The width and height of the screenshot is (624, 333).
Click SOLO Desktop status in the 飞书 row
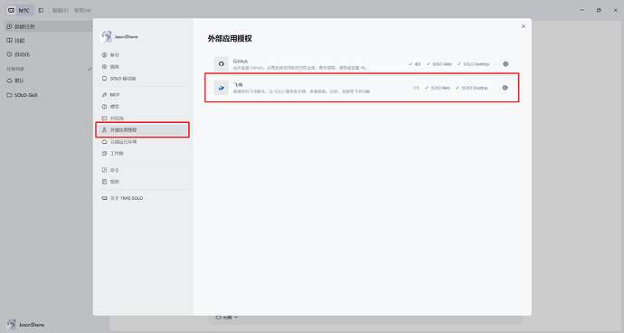pyautogui.click(x=471, y=88)
